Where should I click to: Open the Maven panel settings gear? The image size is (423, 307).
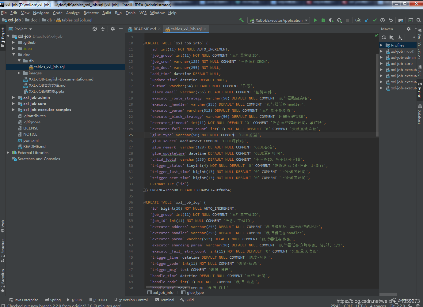click(409, 29)
